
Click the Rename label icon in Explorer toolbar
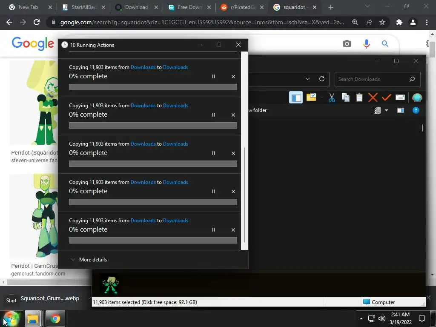point(400,98)
